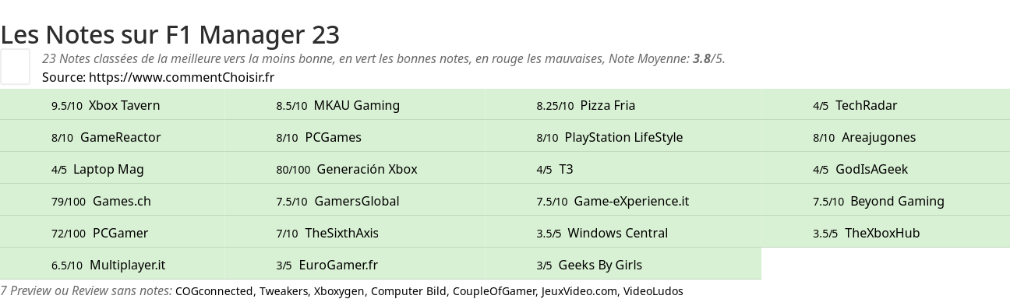Select the GameReactor review cell
Viewport: 1010px width, 299px height.
[112, 137]
